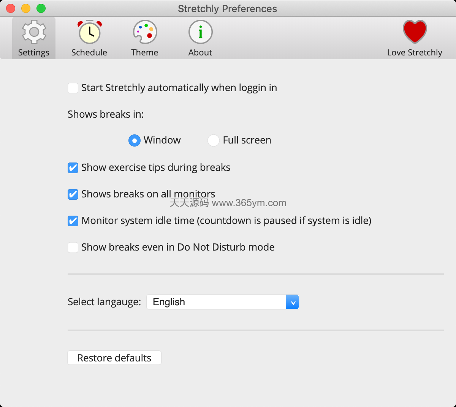Image resolution: width=456 pixels, height=407 pixels.
Task: Click the Stretchly Preferences title bar text
Action: coord(227,9)
